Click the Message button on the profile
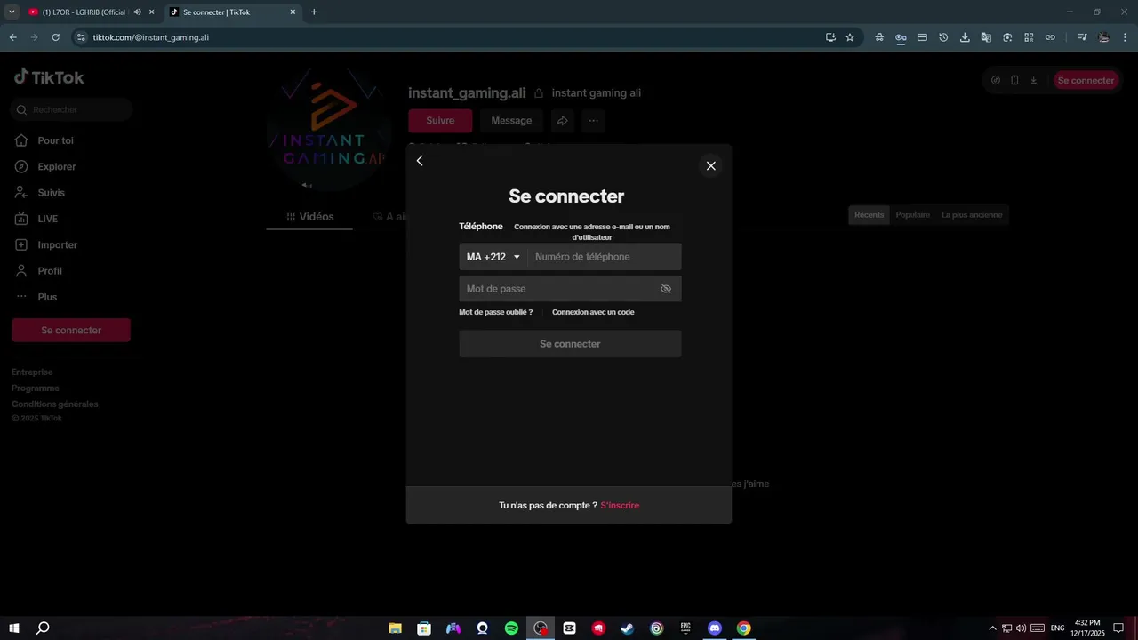1138x640 pixels. click(511, 121)
